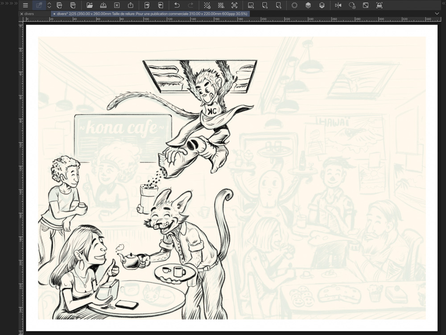This screenshot has width=446, height=335.
Task: Click the edit canvas mode icon
Action: 39,5
